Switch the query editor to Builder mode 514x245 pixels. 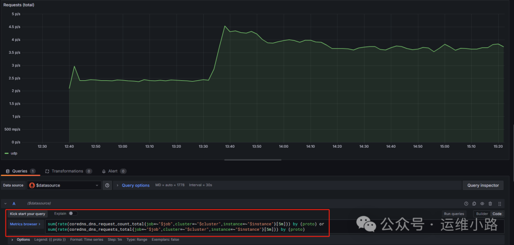482,214
